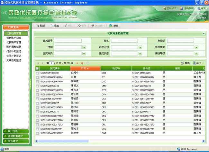Check the row for 陈长茂
The height and width of the screenshot is (152, 209).
coord(37,95)
